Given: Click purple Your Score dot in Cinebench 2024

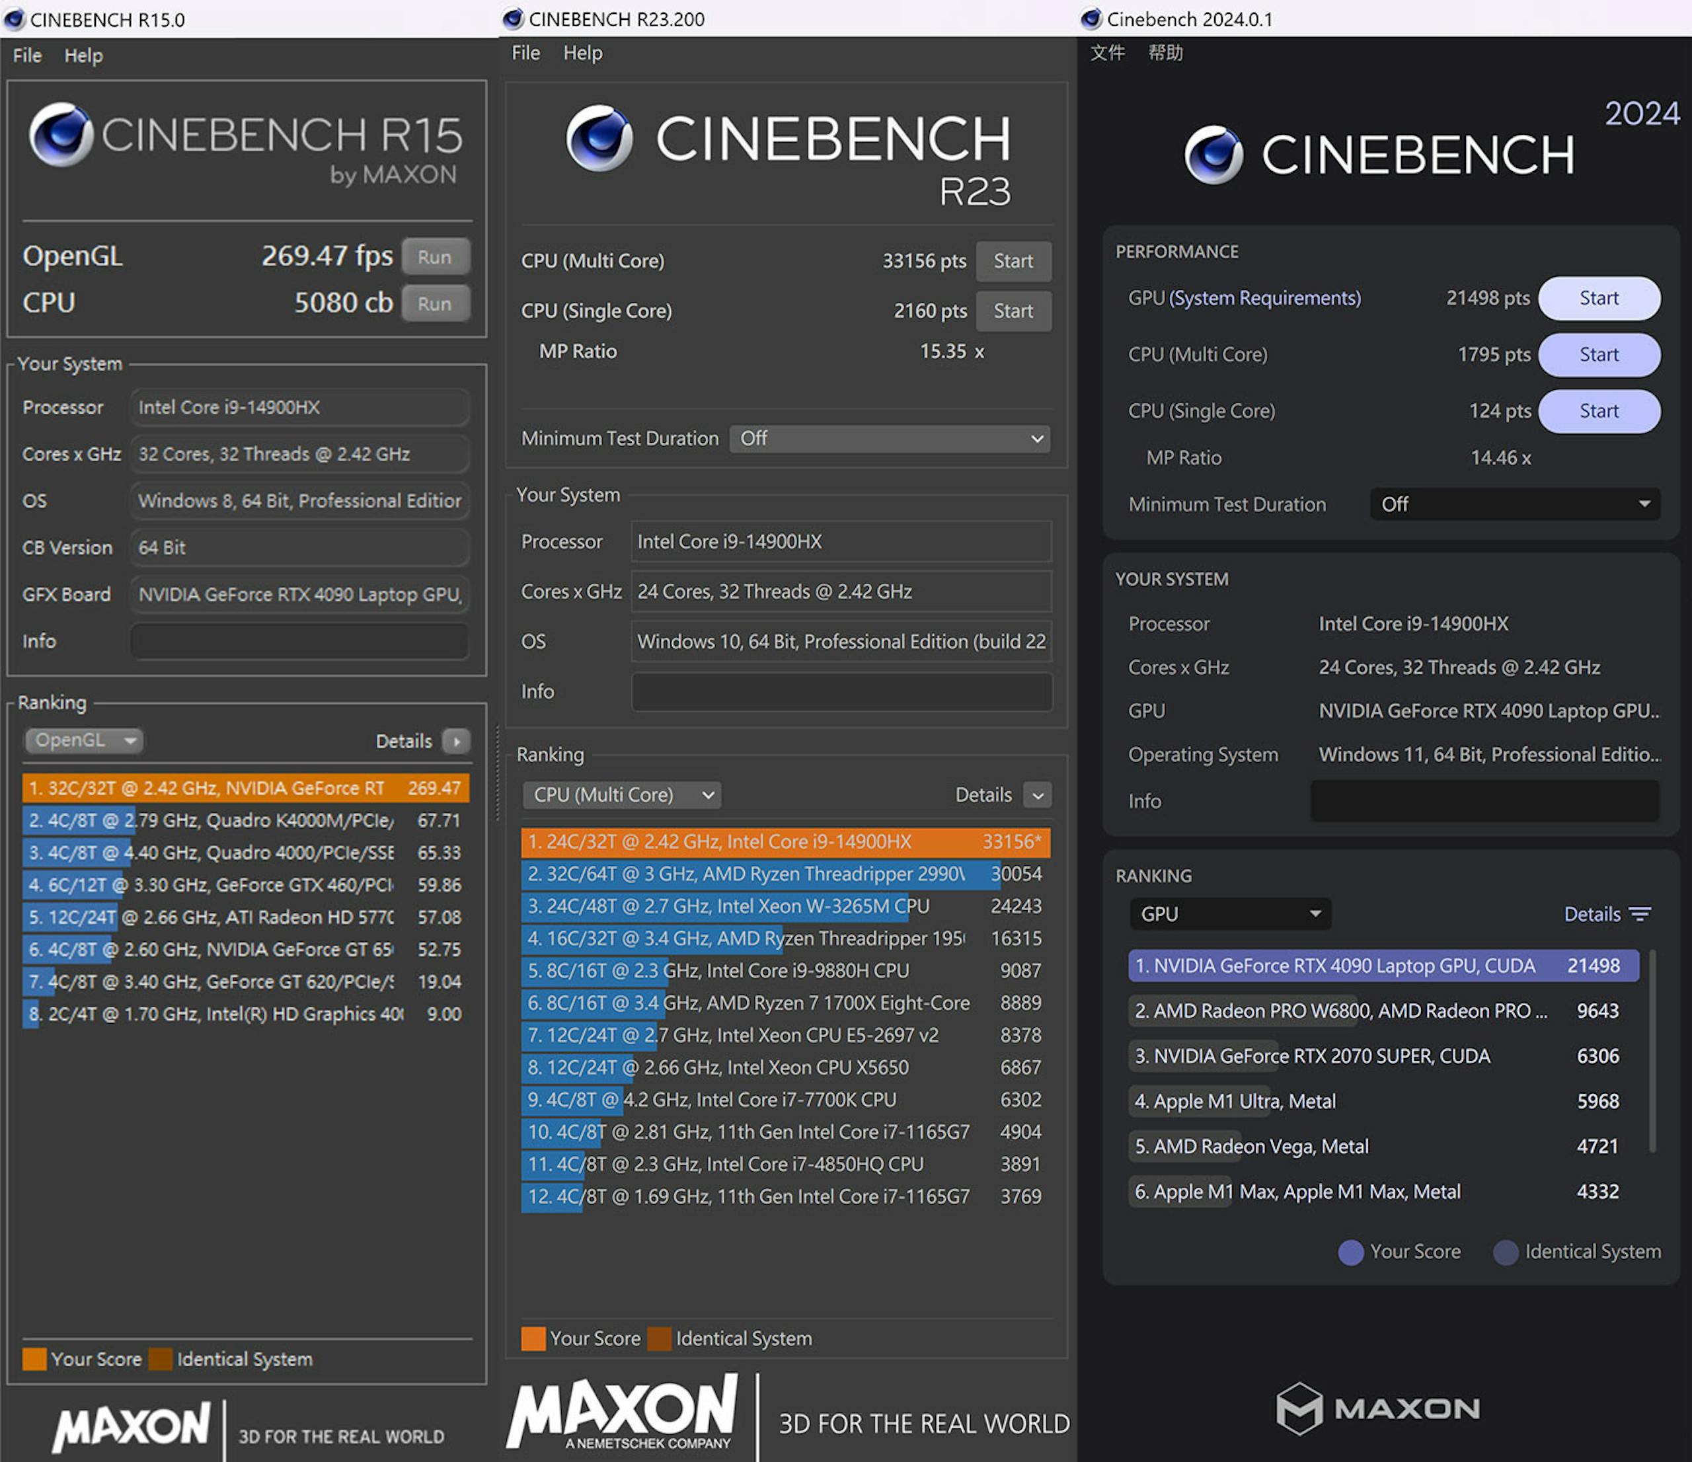Looking at the screenshot, I should [x=1351, y=1252].
